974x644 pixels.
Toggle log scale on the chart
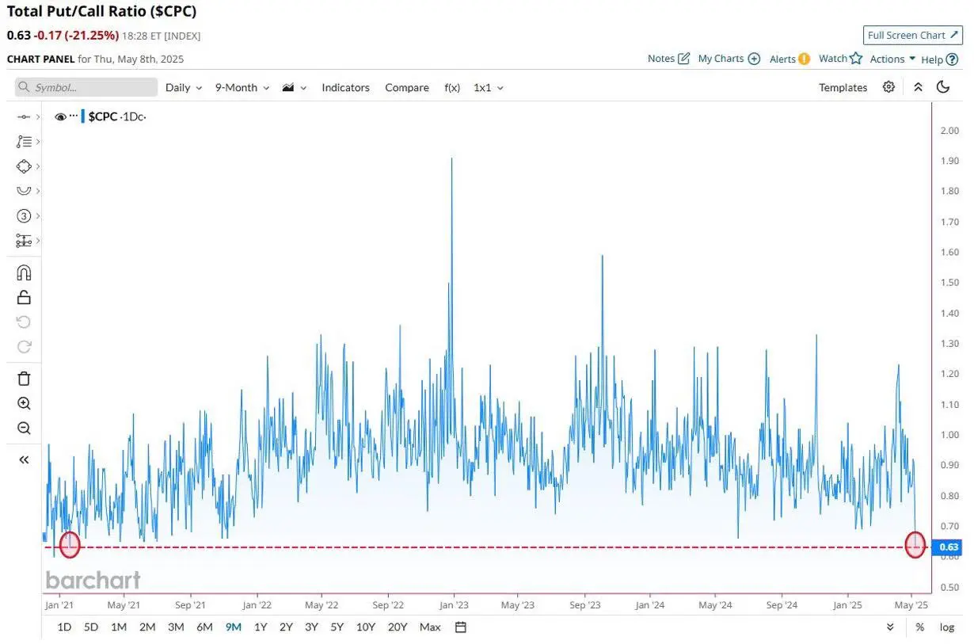point(947,627)
